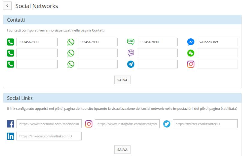Click the WeChat icon
This screenshot has width=243, height=156.
click(191, 53)
